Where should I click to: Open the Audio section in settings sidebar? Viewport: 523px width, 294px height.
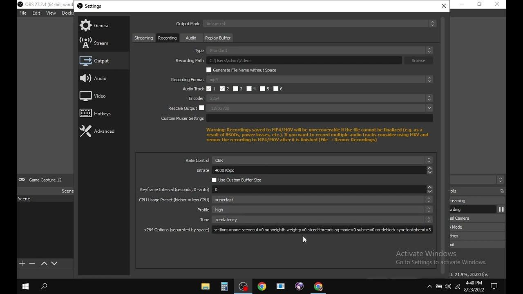click(x=104, y=78)
